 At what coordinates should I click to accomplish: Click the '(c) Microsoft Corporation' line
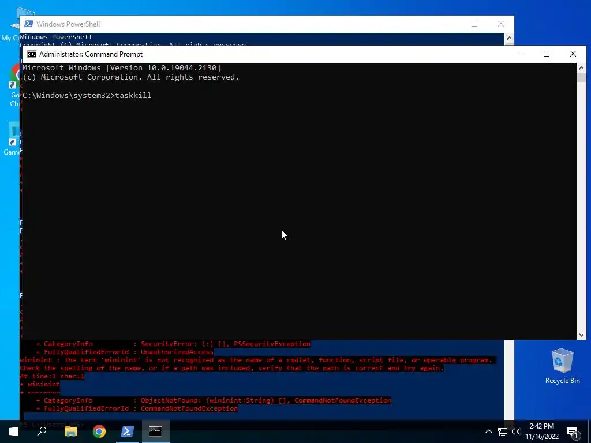(x=130, y=77)
